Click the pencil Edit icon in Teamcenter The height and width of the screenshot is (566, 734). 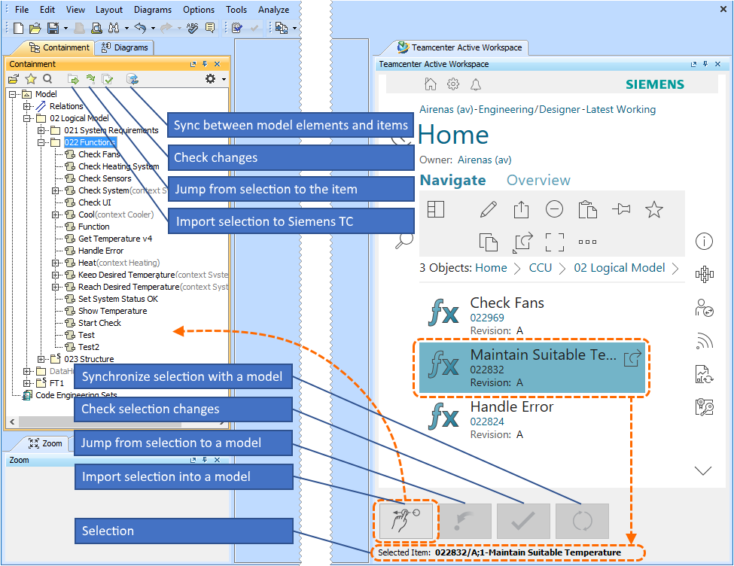(489, 209)
